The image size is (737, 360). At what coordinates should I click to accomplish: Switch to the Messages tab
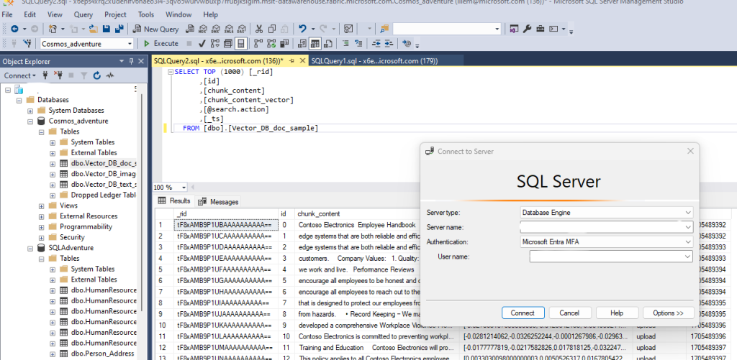click(x=219, y=202)
